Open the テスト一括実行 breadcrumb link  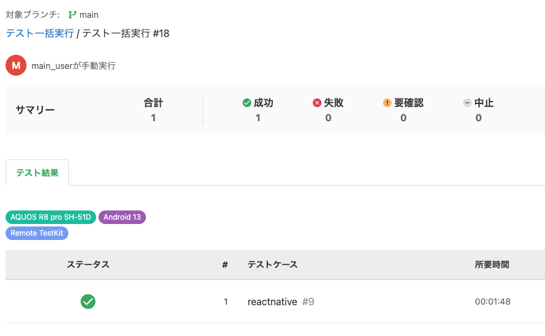point(39,33)
